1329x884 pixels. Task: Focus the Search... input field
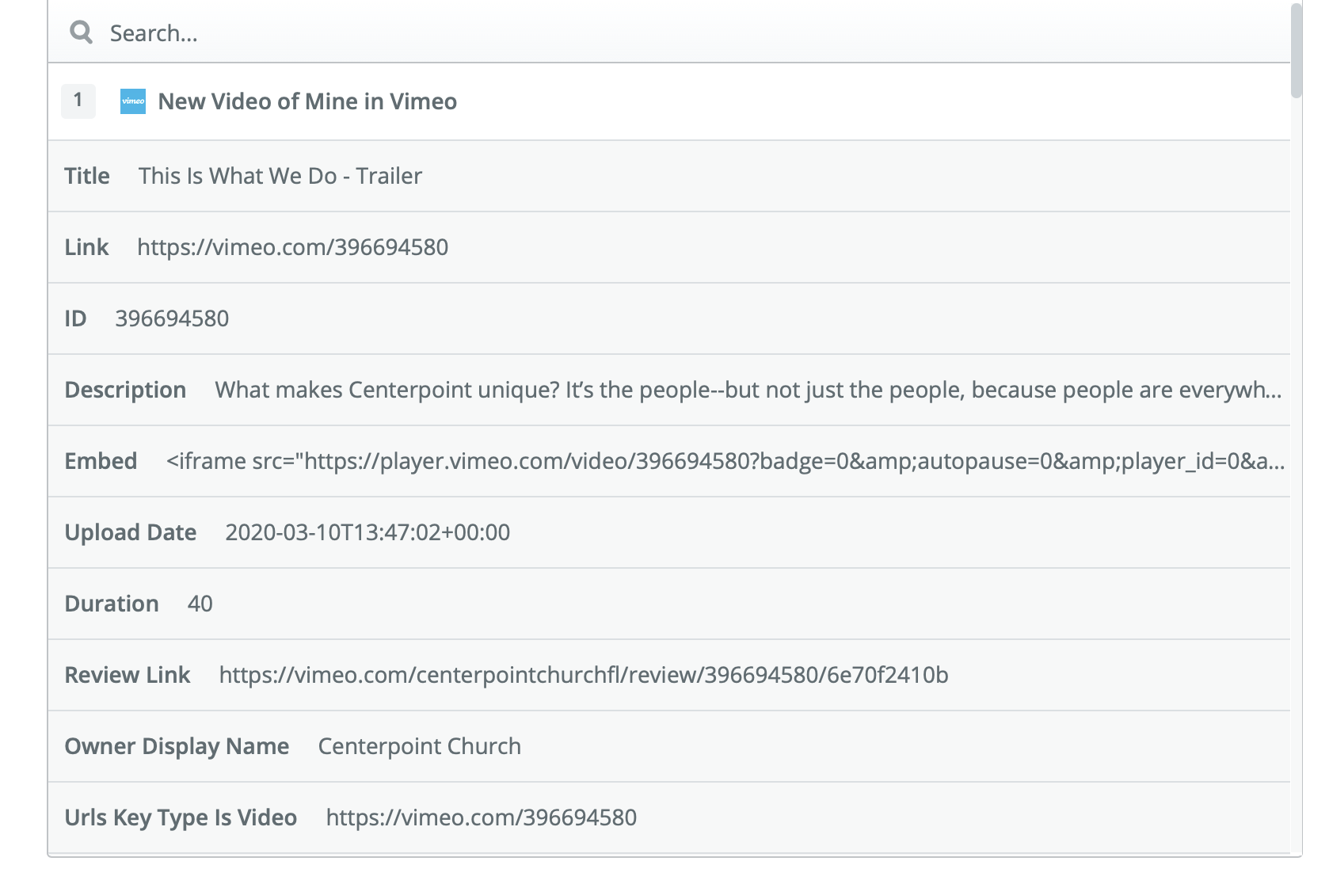tap(669, 32)
